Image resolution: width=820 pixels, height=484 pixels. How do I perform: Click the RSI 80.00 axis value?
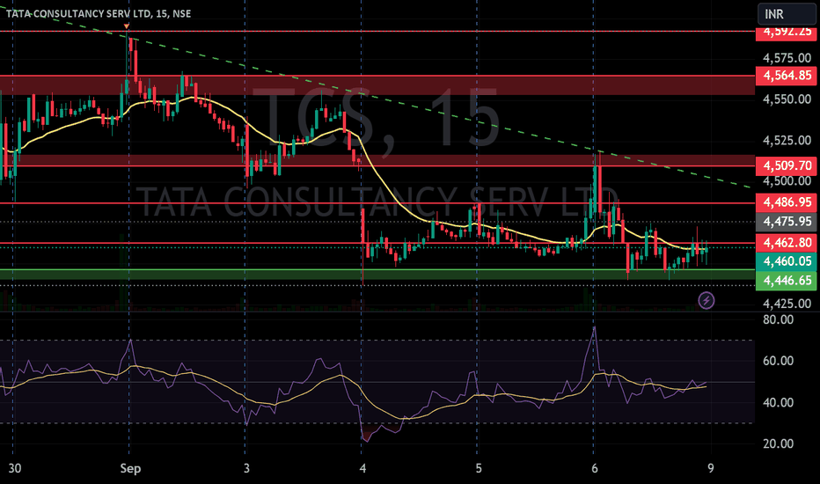(778, 319)
